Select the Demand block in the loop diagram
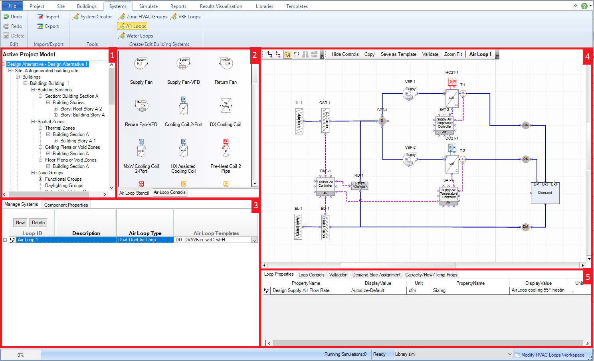 click(545, 193)
